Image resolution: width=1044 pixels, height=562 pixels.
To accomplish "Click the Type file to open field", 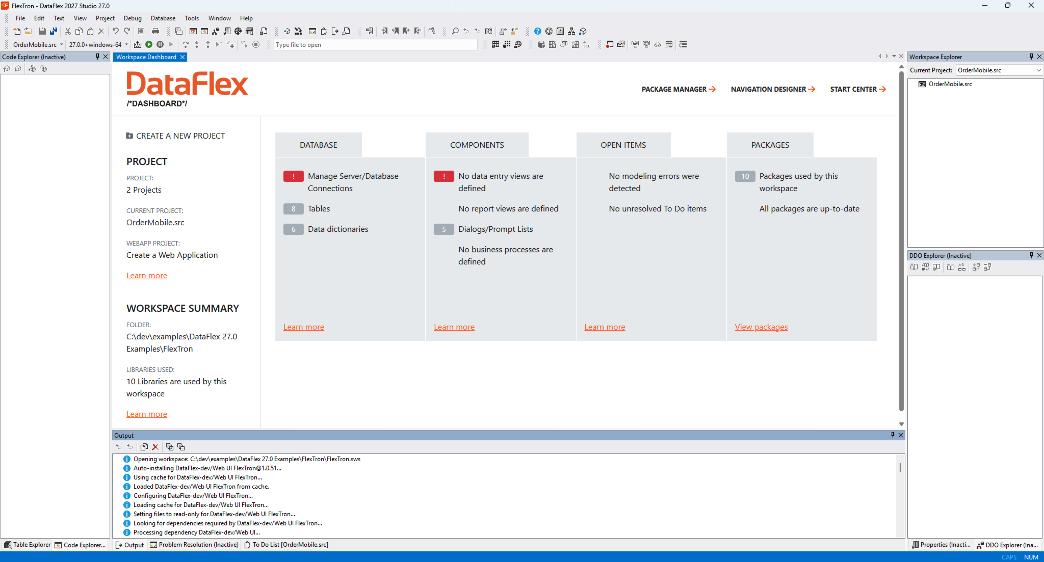I will coord(375,45).
